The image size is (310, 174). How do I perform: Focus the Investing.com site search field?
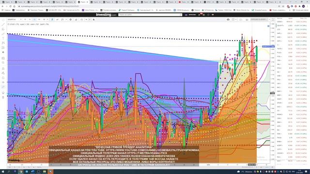click(150, 15)
